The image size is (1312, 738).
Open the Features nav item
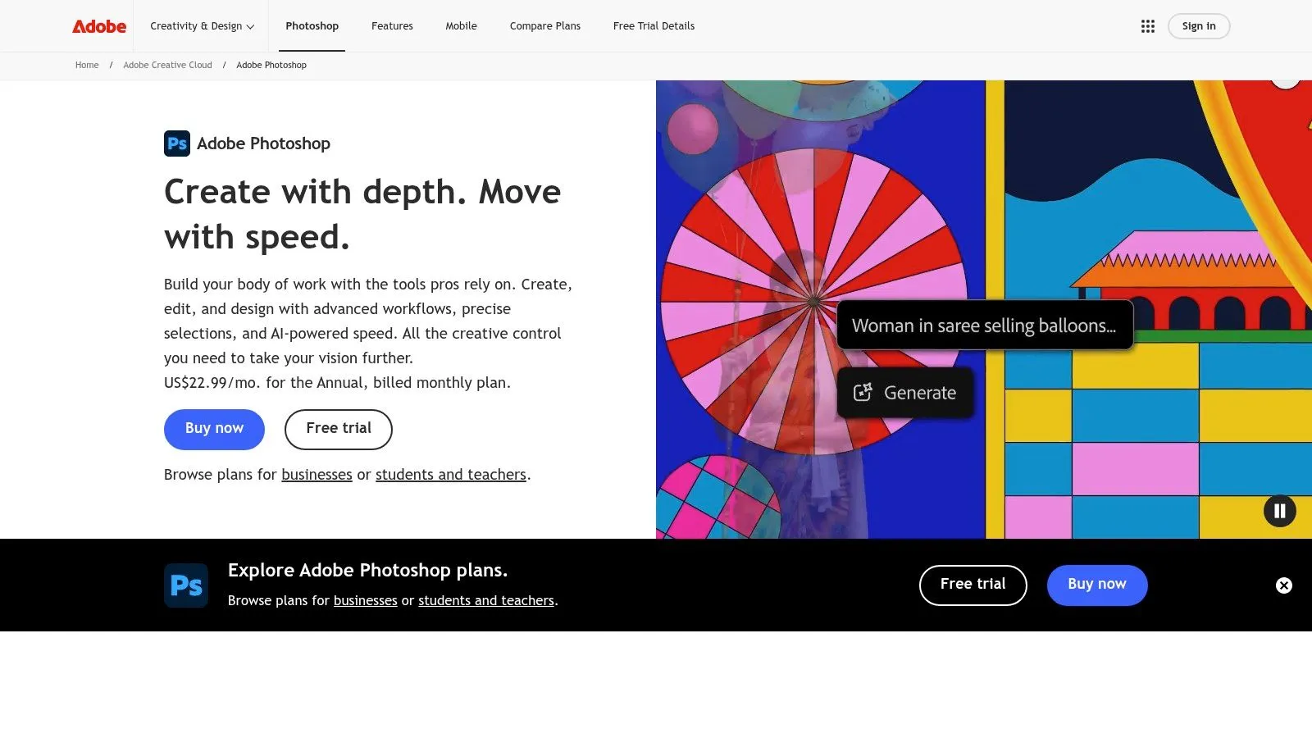pyautogui.click(x=392, y=26)
